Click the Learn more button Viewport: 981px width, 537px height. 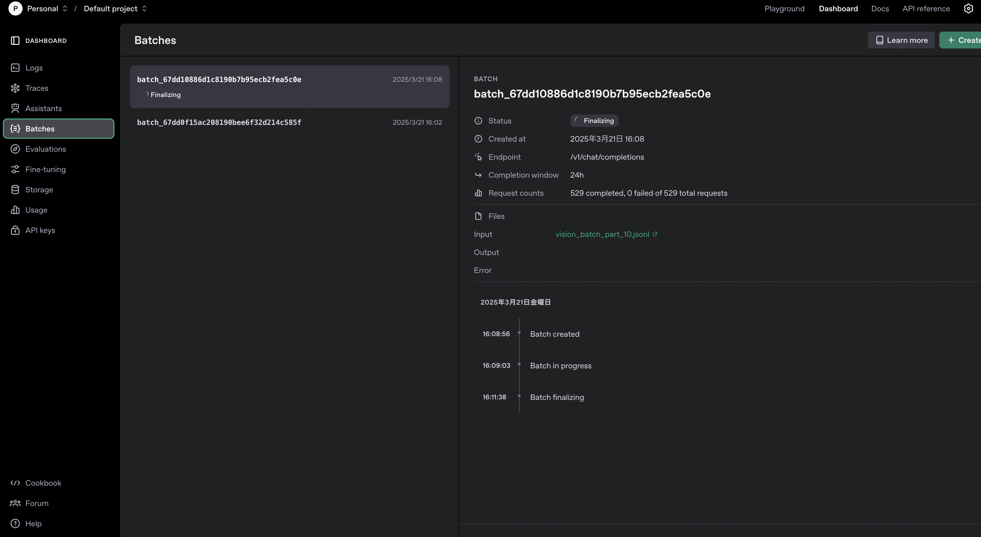(x=901, y=40)
